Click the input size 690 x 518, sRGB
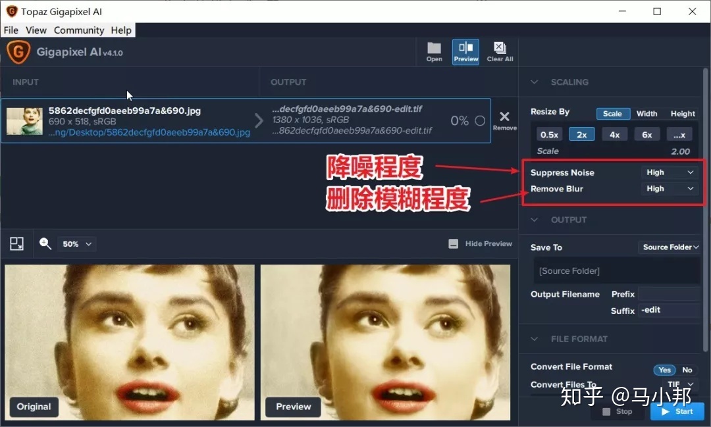Screen dimensions: 711x427 pos(82,122)
